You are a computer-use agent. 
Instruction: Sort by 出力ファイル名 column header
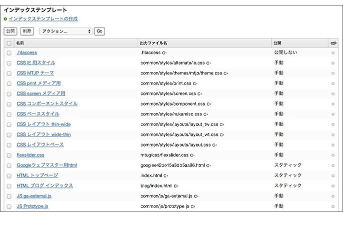(153, 43)
